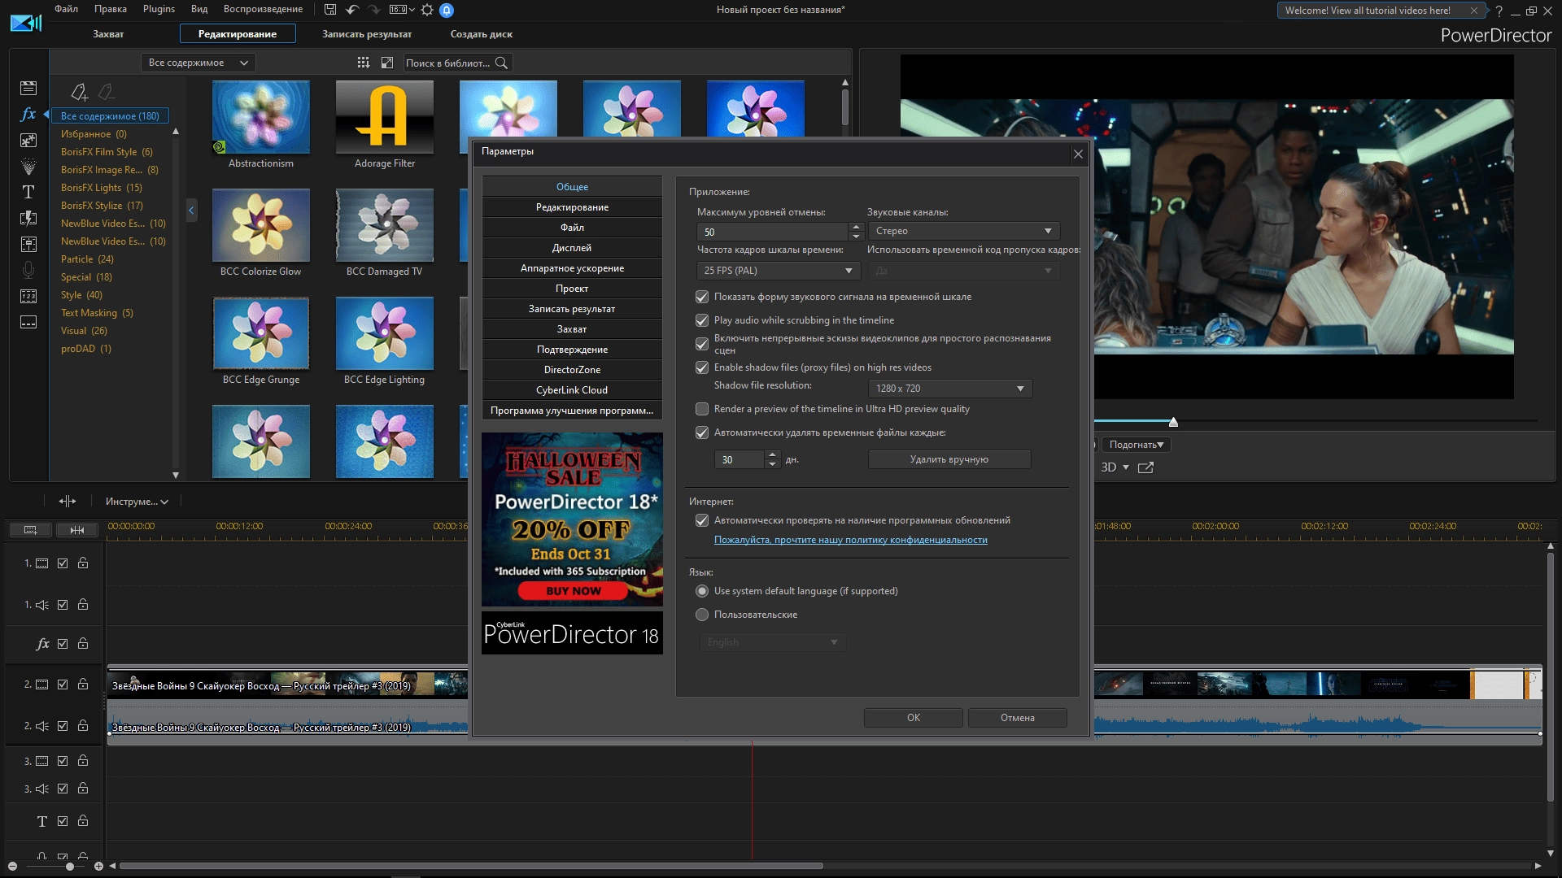This screenshot has height=878, width=1562.
Task: Open the Chapter Room 123 icon
Action: 28,296
